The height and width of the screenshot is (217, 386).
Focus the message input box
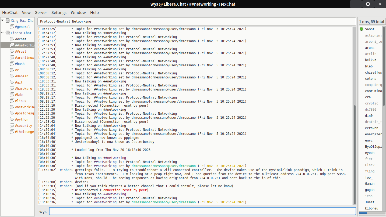[x=202, y=211]
